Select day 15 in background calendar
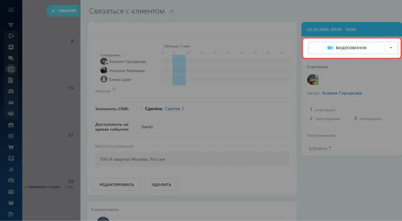This screenshot has width=402, height=221. point(71,88)
